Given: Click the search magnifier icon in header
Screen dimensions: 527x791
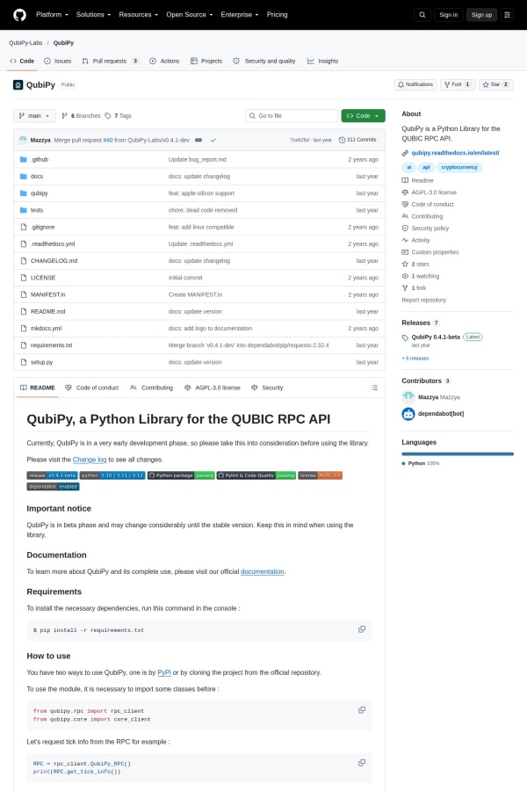Looking at the screenshot, I should point(422,15).
